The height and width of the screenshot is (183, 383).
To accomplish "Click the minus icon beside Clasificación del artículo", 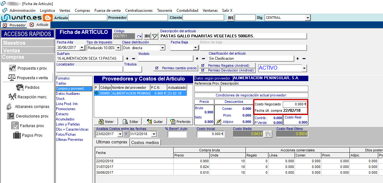I will [304, 59].
